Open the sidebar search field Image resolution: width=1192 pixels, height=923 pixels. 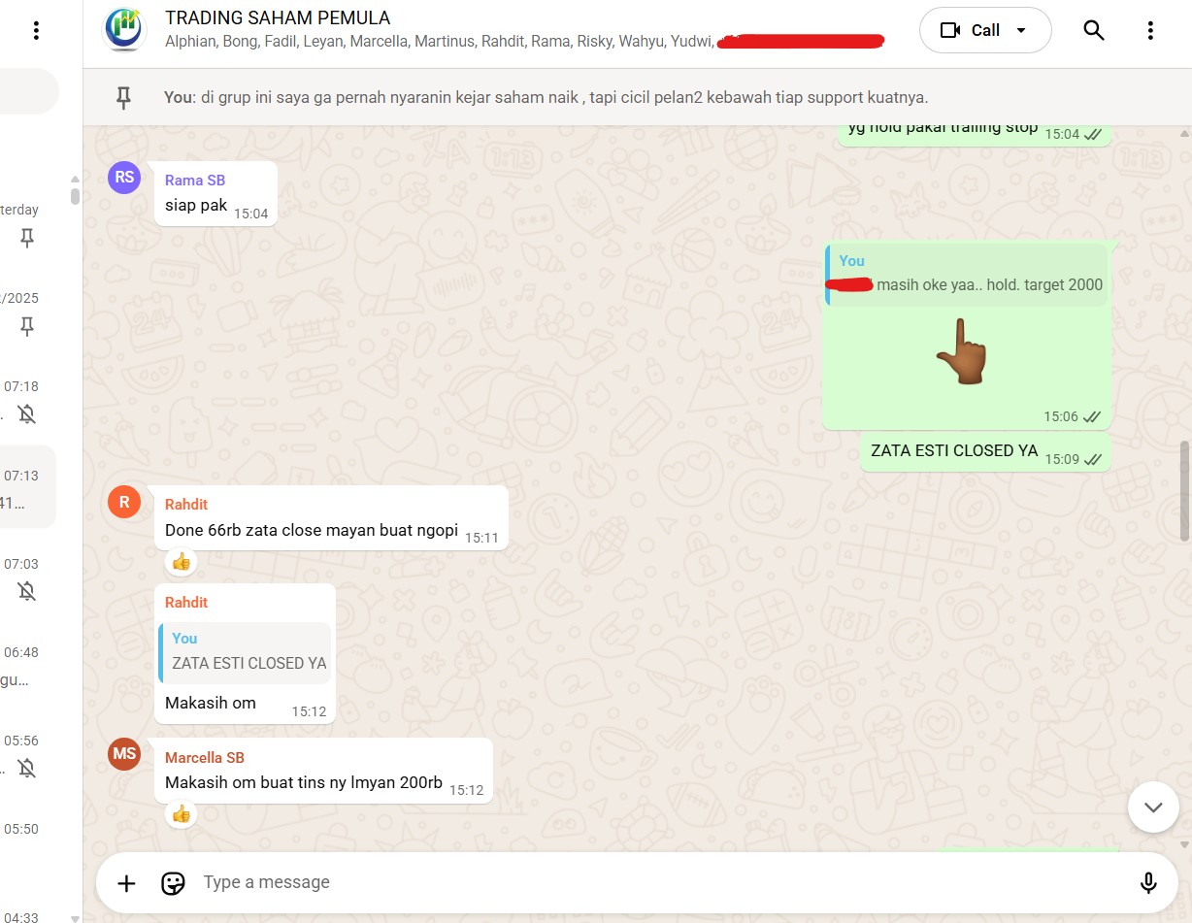27,91
